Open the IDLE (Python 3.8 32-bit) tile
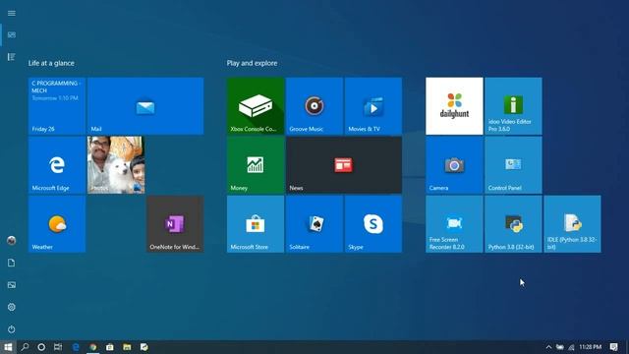Image resolution: width=629 pixels, height=354 pixels. [572, 224]
